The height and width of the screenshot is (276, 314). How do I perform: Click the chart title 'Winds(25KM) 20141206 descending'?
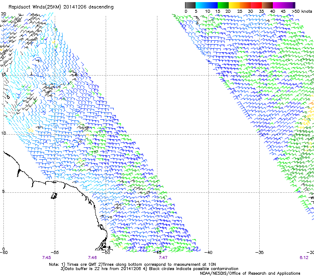point(73,7)
